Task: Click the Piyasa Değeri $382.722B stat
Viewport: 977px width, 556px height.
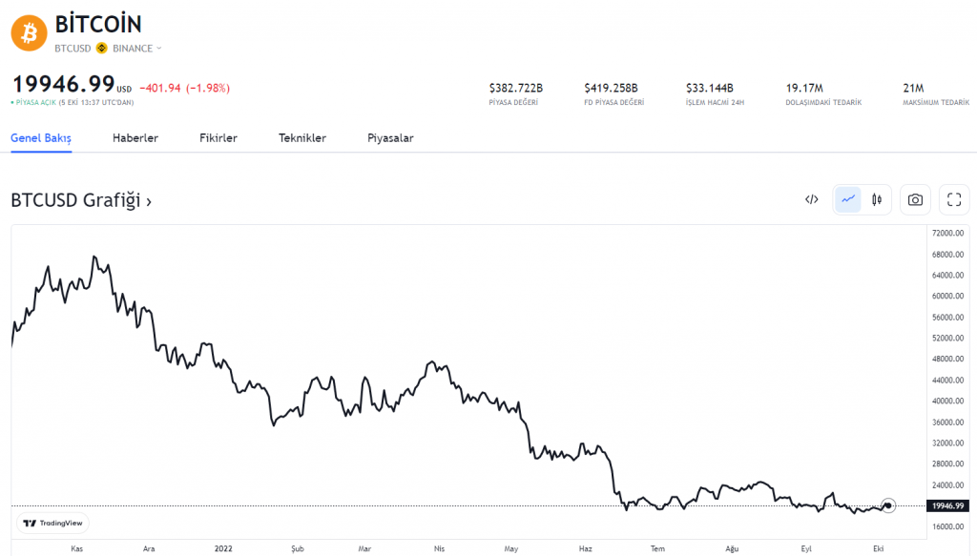Action: point(515,93)
